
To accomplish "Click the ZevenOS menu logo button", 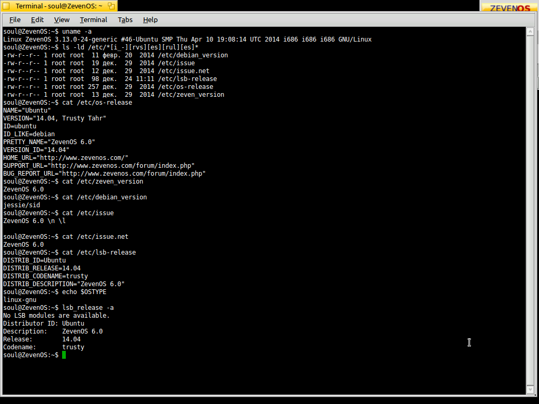I will point(510,7).
